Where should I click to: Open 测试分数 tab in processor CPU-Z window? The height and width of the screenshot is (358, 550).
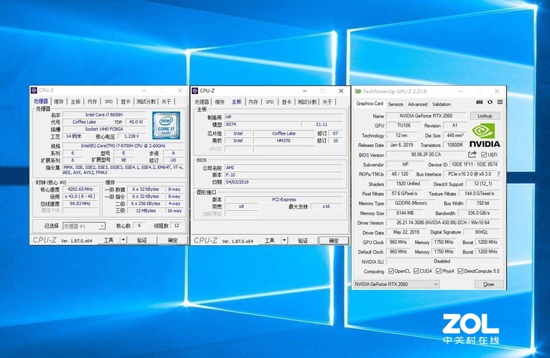pos(146,101)
